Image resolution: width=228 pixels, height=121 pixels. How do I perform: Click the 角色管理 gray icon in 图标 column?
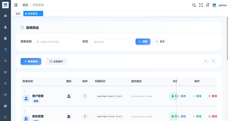[x=69, y=116]
